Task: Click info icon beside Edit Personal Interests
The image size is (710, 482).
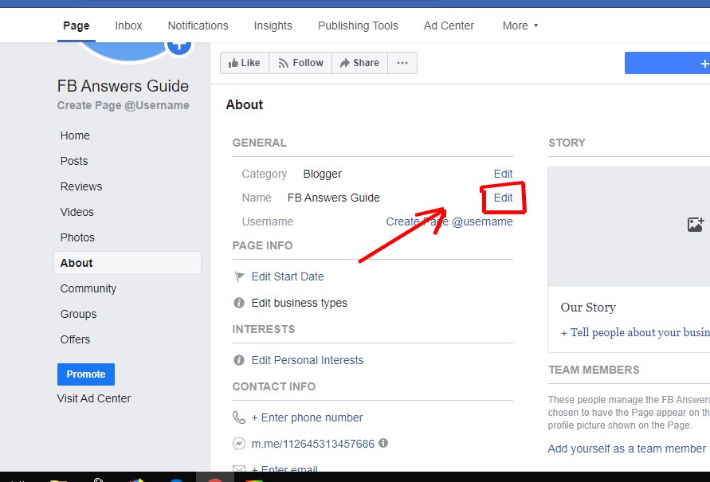Action: pyautogui.click(x=238, y=360)
